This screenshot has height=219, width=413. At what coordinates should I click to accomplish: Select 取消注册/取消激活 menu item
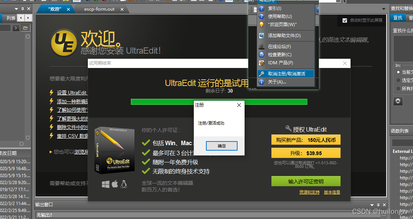pyautogui.click(x=285, y=74)
